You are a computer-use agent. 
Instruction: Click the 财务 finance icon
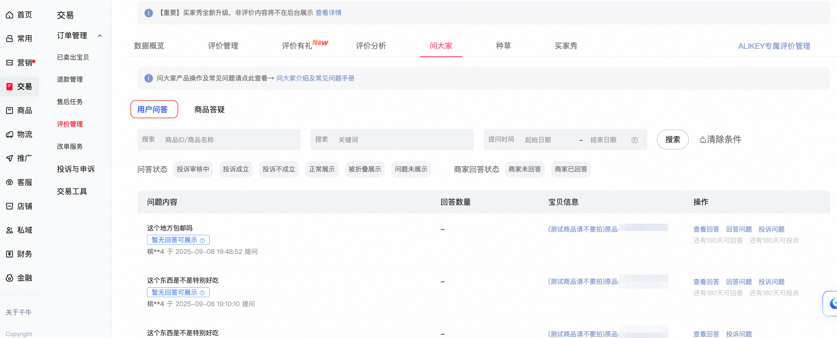click(x=10, y=254)
